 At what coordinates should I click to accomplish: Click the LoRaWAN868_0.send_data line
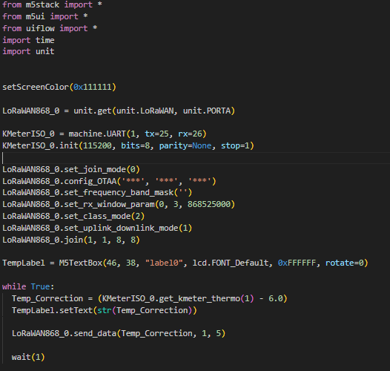click(x=119, y=333)
